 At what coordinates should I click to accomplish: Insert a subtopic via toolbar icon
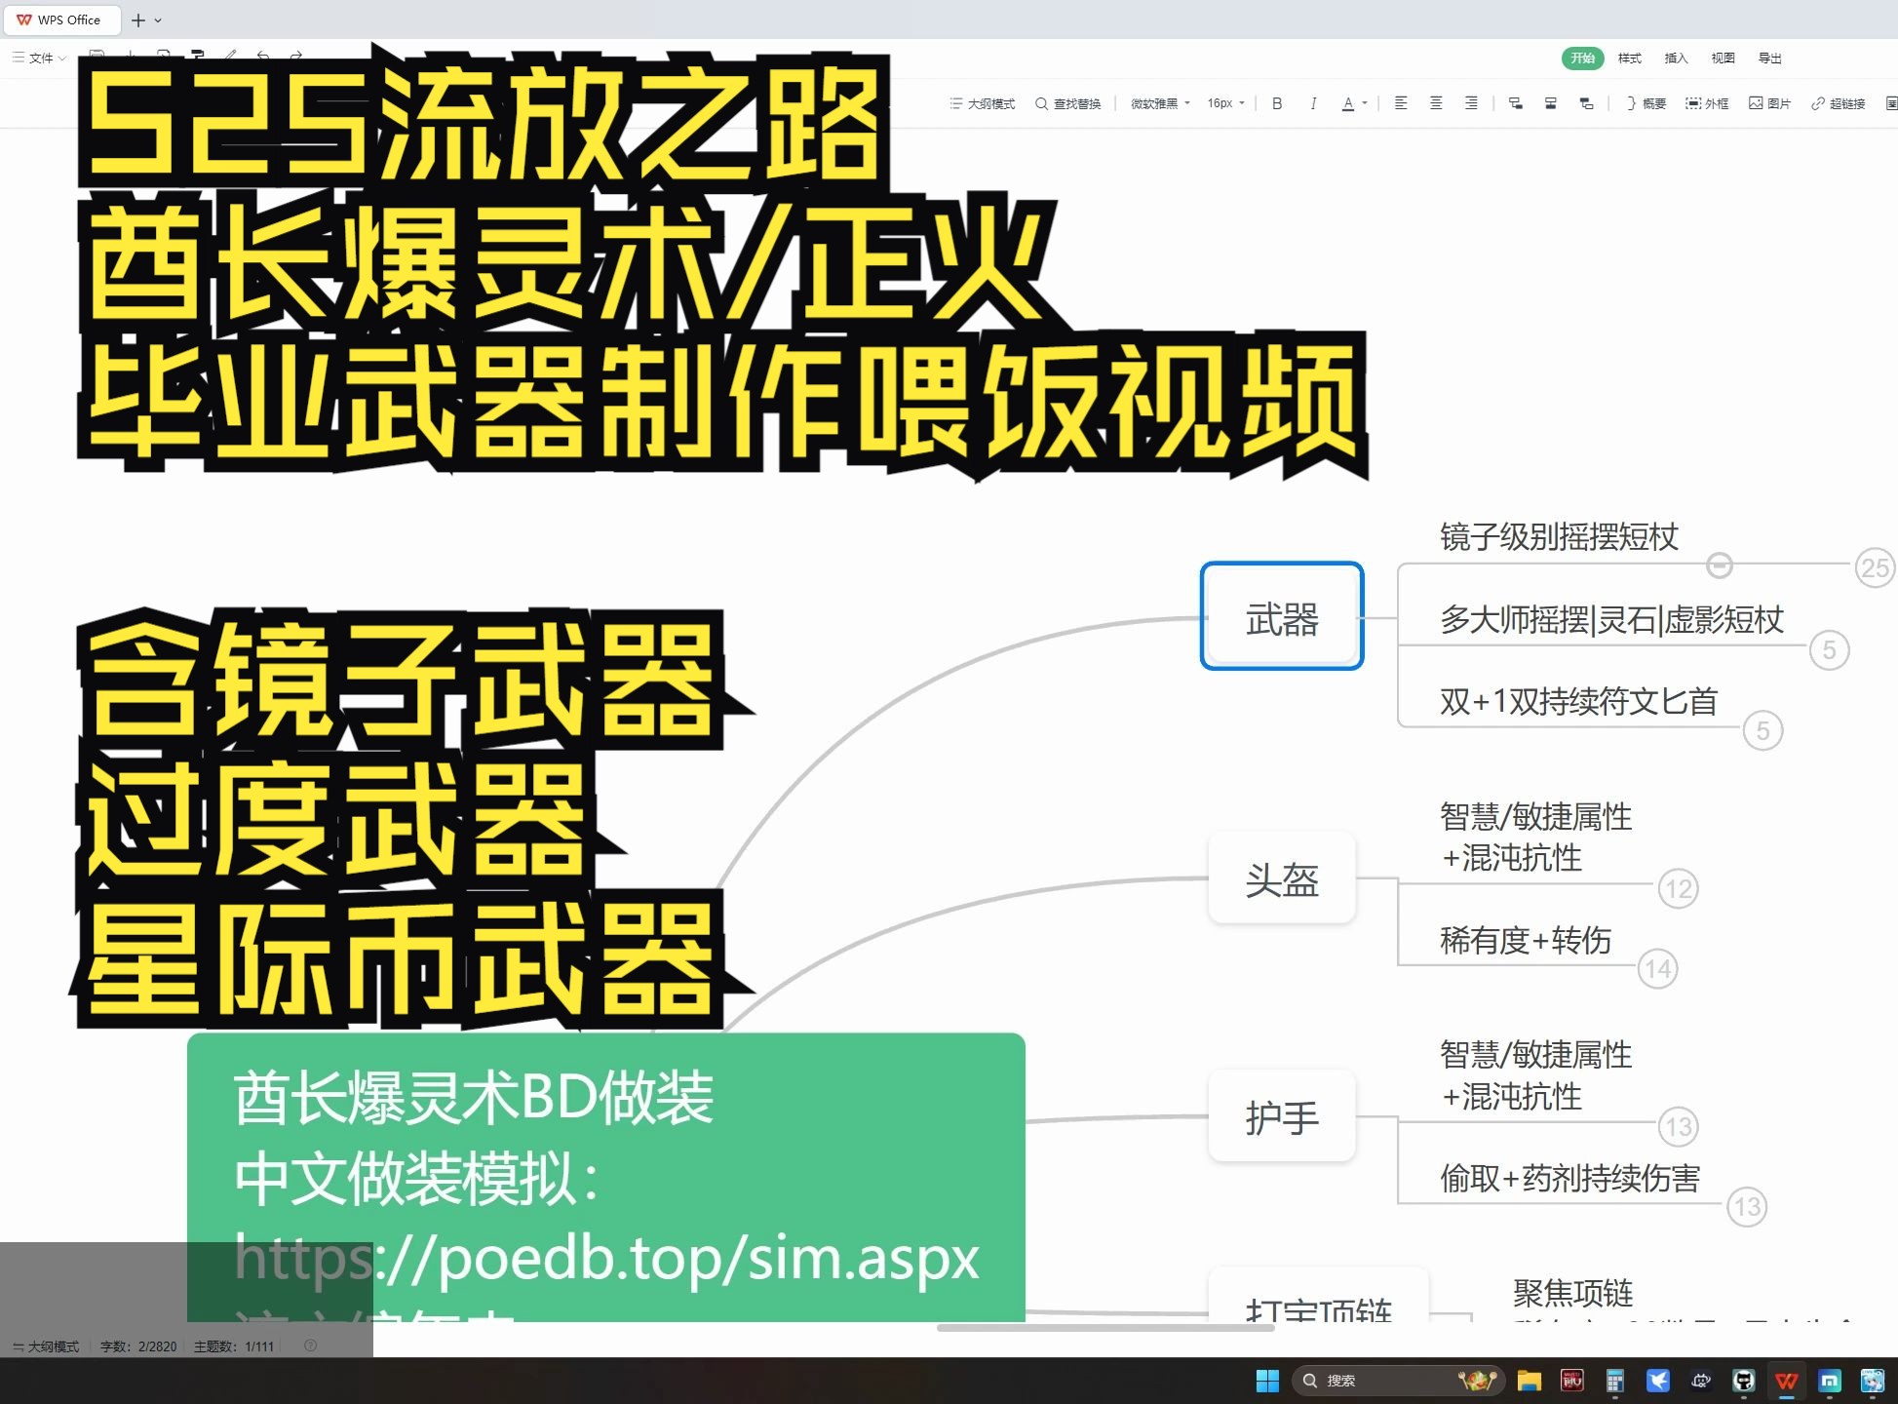click(x=1516, y=103)
